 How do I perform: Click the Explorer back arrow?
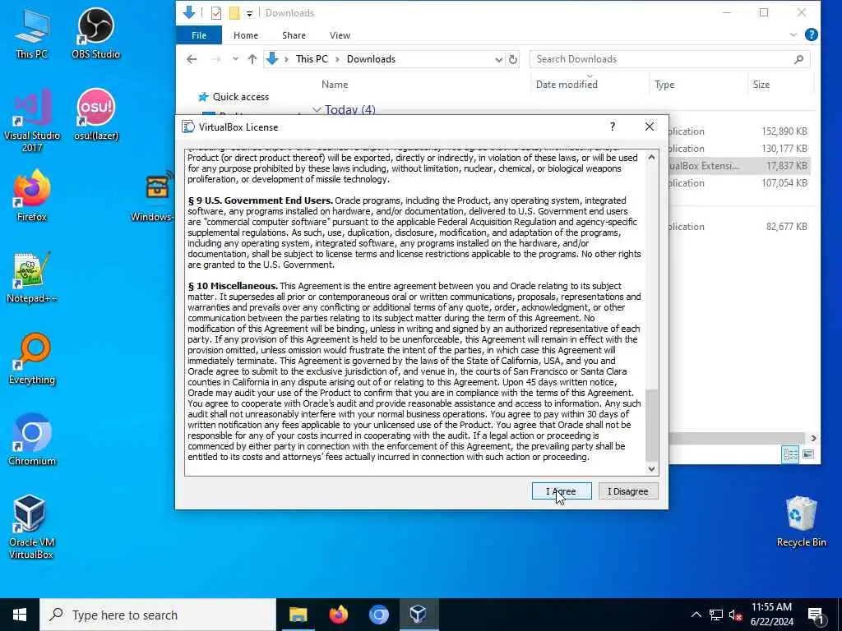tap(192, 59)
